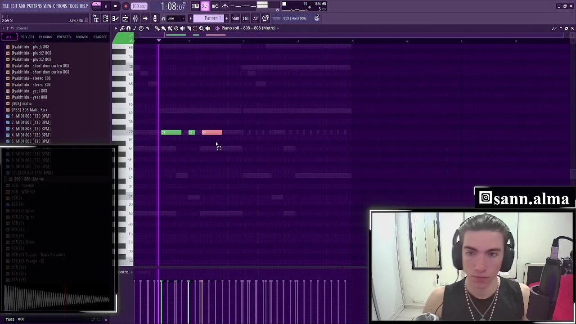The width and height of the screenshot is (576, 324).
Task: Click the piano roll undo arrow icon
Action: (x=147, y=28)
